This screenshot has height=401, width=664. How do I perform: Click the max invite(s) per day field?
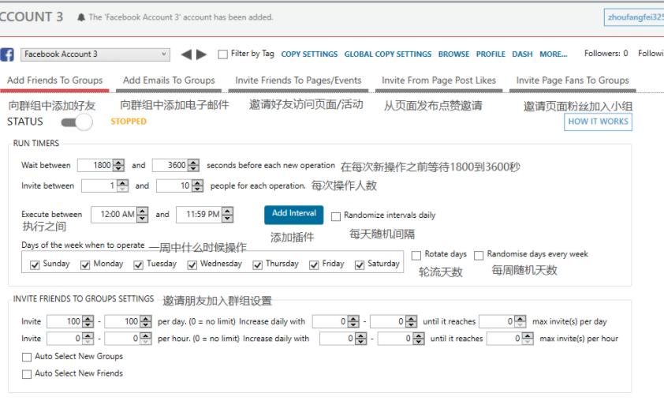click(497, 321)
